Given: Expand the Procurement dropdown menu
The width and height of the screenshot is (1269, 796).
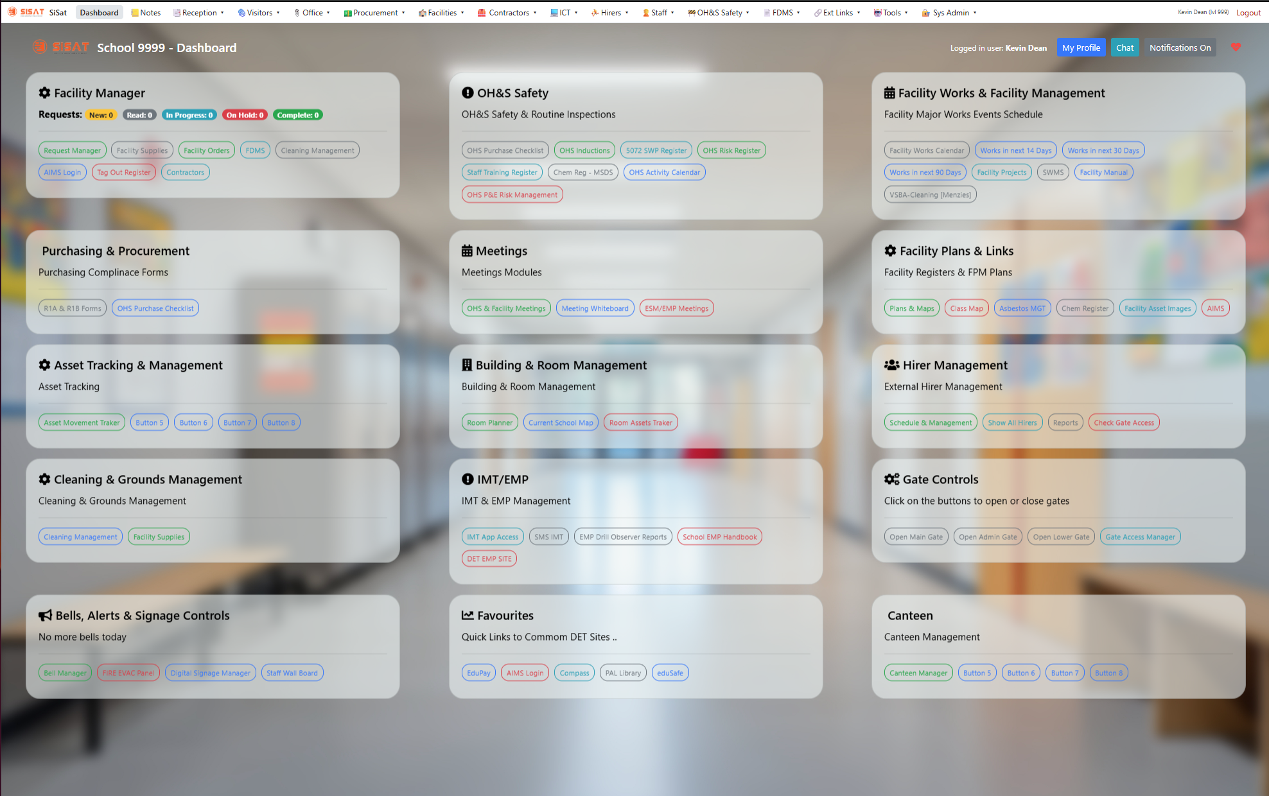Looking at the screenshot, I should click(374, 12).
